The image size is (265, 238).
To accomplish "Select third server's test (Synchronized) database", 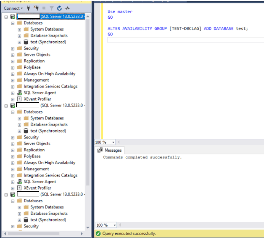I will click(48, 220).
